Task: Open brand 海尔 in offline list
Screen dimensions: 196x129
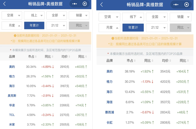Action: click(x=109, y=92)
